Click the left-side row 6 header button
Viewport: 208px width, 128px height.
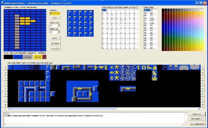[x=6, y=94]
